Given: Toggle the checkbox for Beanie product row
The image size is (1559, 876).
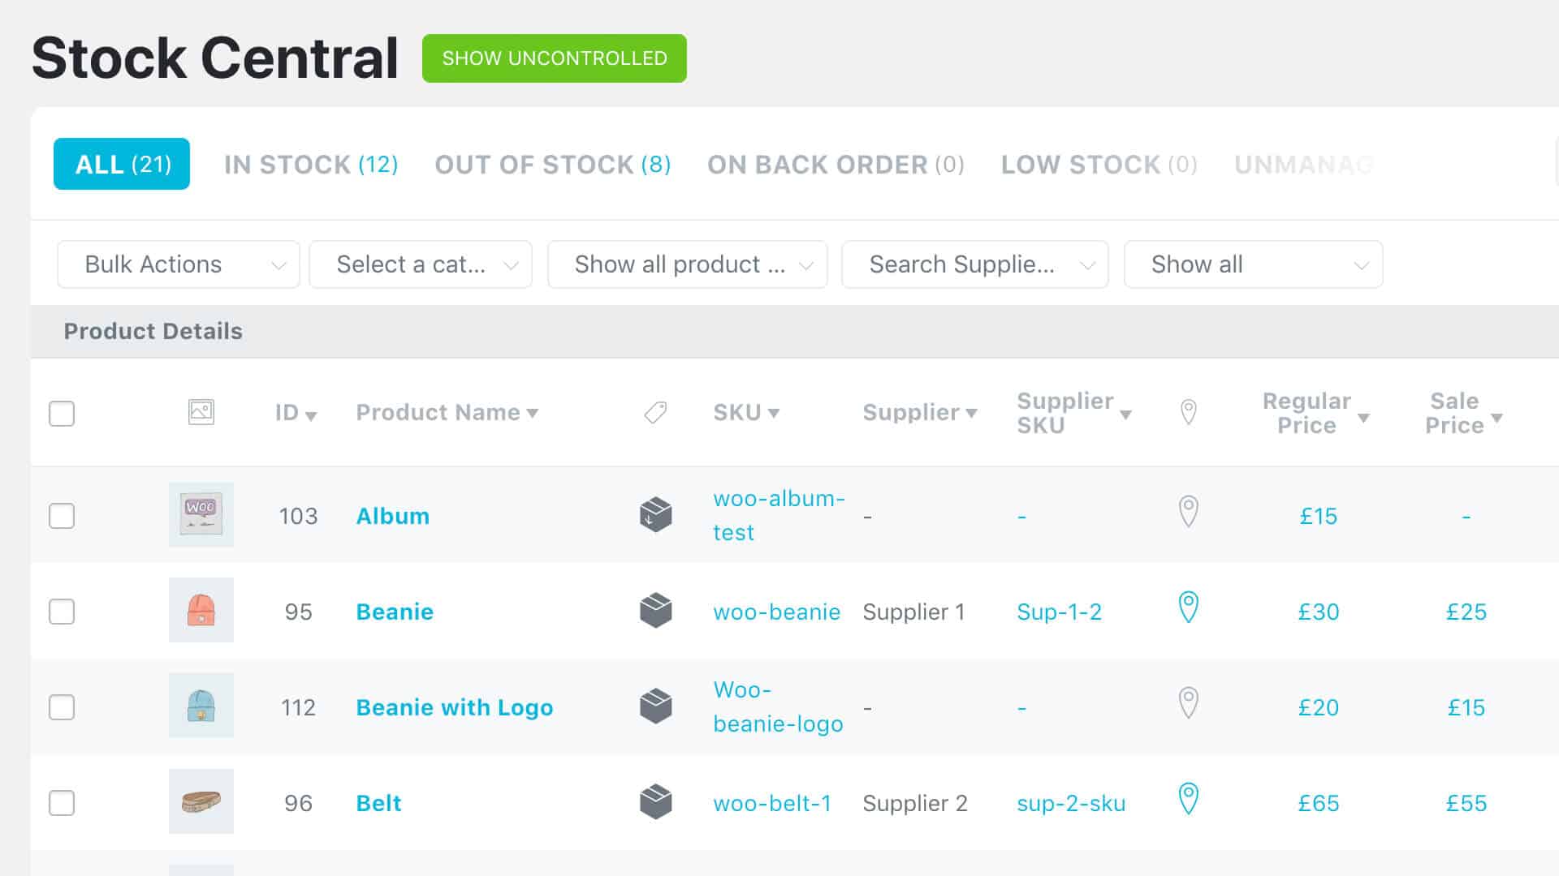Looking at the screenshot, I should pyautogui.click(x=61, y=611).
